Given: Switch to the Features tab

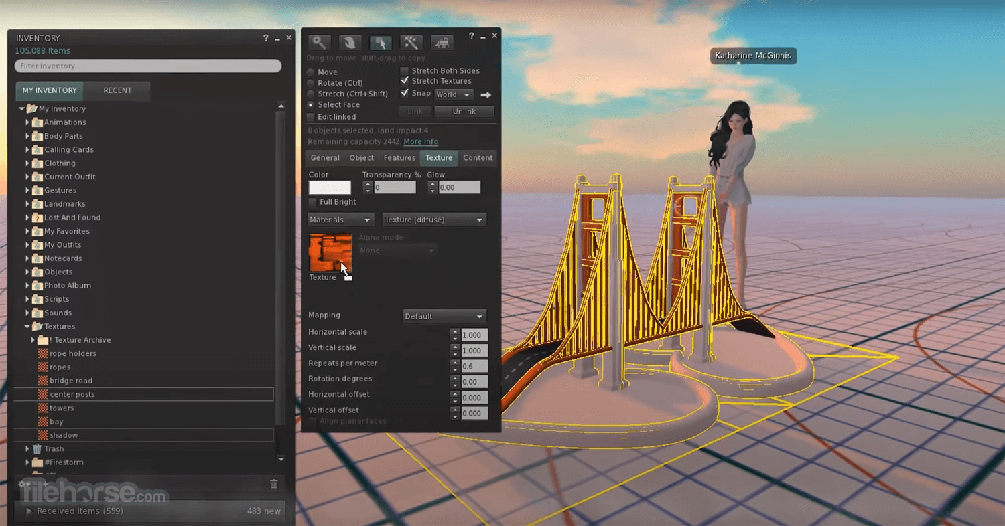Looking at the screenshot, I should click(x=399, y=158).
